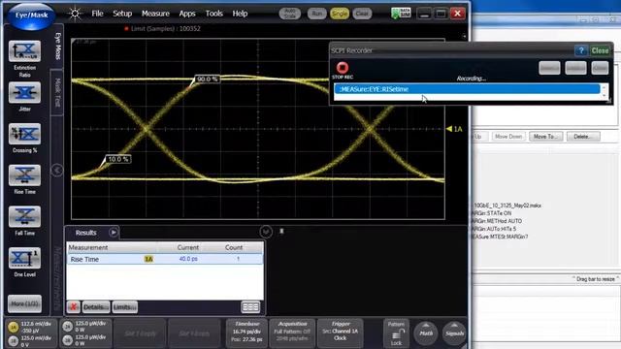Image resolution: width=621 pixels, height=349 pixels.
Task: Collapse the results panel chevron
Action: (x=266, y=232)
